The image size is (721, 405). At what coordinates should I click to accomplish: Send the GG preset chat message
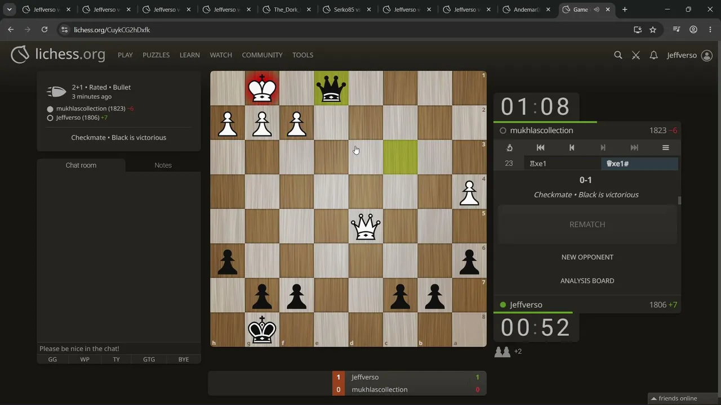[52, 359]
